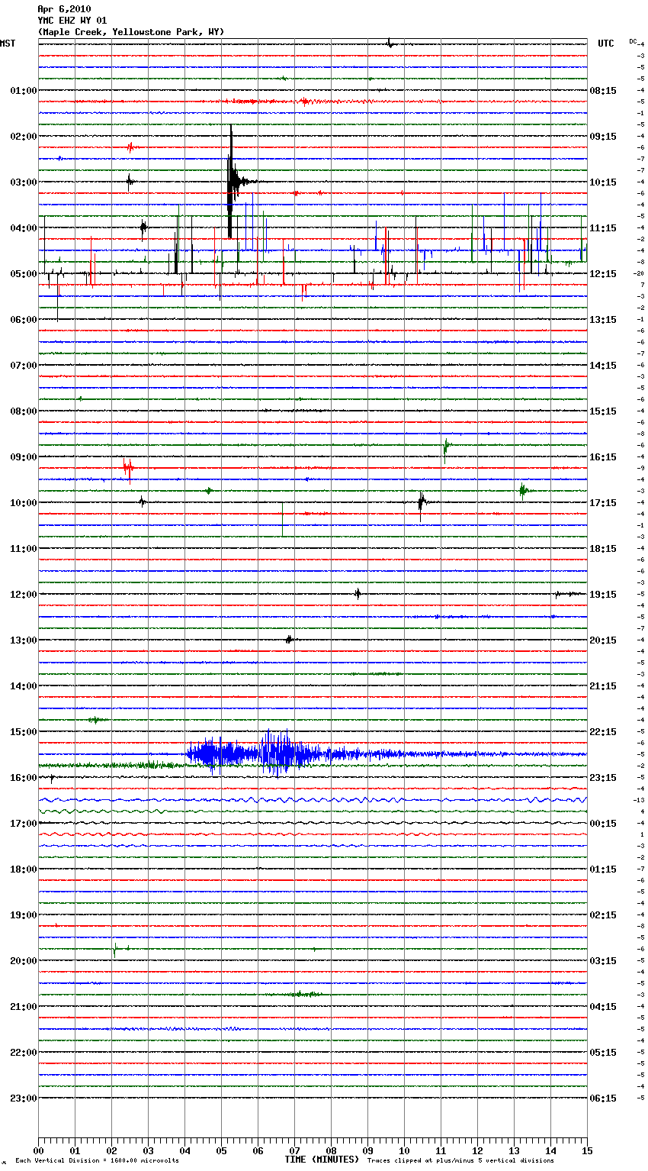Image resolution: width=648 pixels, height=1171 pixels.
Task: Click the station name 'Maple Creek, Yellowstone Park, WY'
Action: pyautogui.click(x=131, y=32)
